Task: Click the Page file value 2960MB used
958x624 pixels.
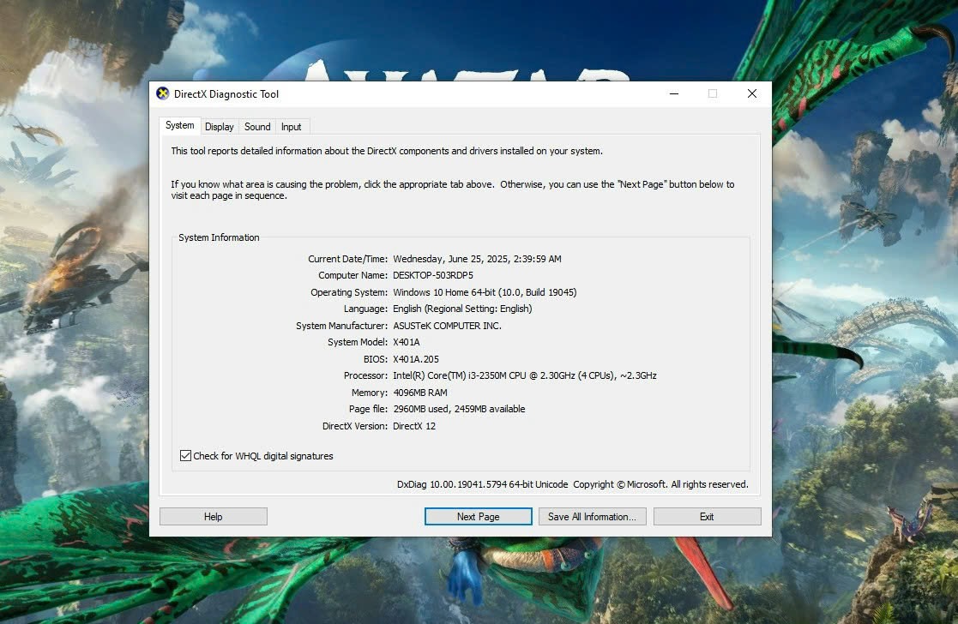Action: click(459, 409)
